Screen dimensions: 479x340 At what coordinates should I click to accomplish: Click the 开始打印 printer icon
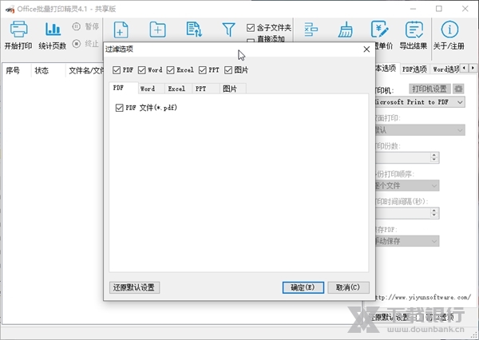coord(18,29)
